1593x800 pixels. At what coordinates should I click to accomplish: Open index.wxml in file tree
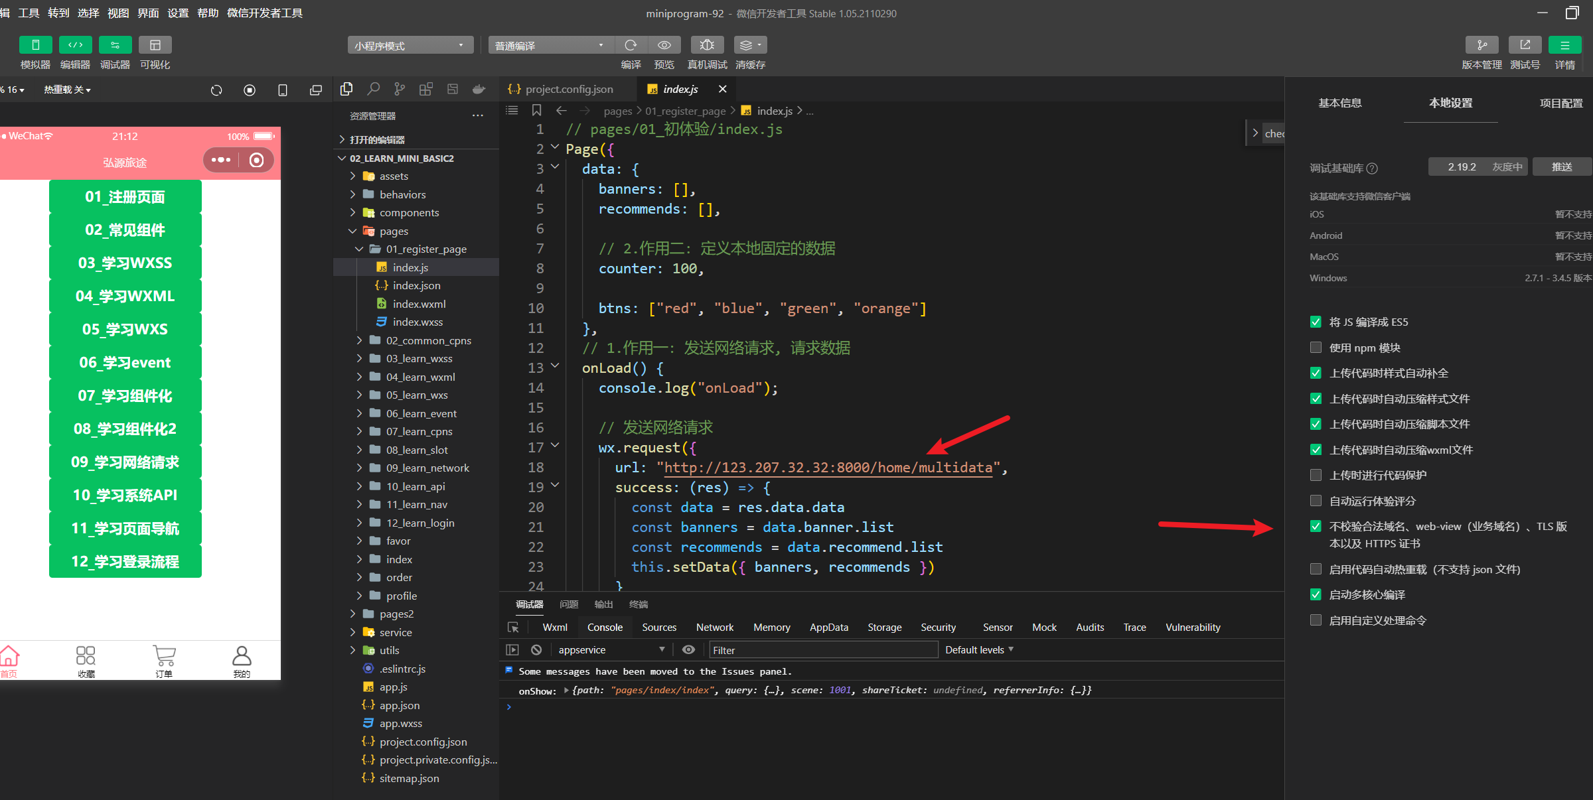[x=419, y=304]
